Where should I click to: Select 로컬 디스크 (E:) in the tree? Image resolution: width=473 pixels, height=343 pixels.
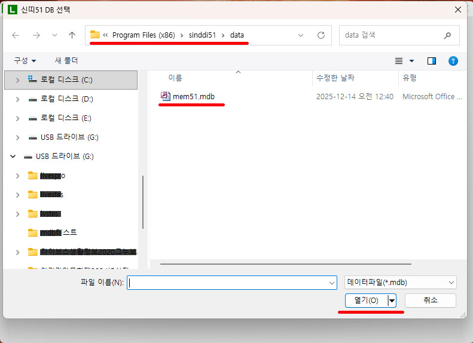[66, 118]
